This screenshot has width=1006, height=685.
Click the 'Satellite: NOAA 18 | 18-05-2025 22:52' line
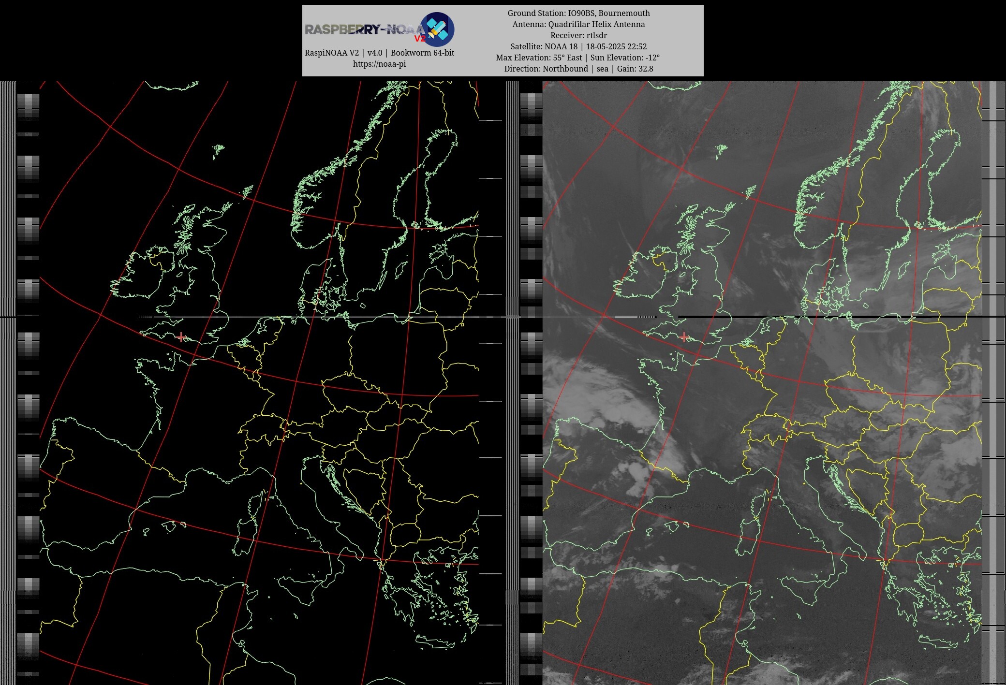click(x=578, y=46)
